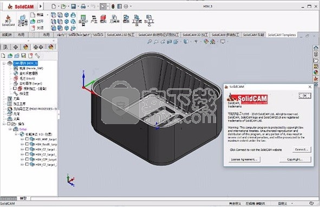Expand the HSM_RestR_target operation node
320x207 pixels.
22,144
